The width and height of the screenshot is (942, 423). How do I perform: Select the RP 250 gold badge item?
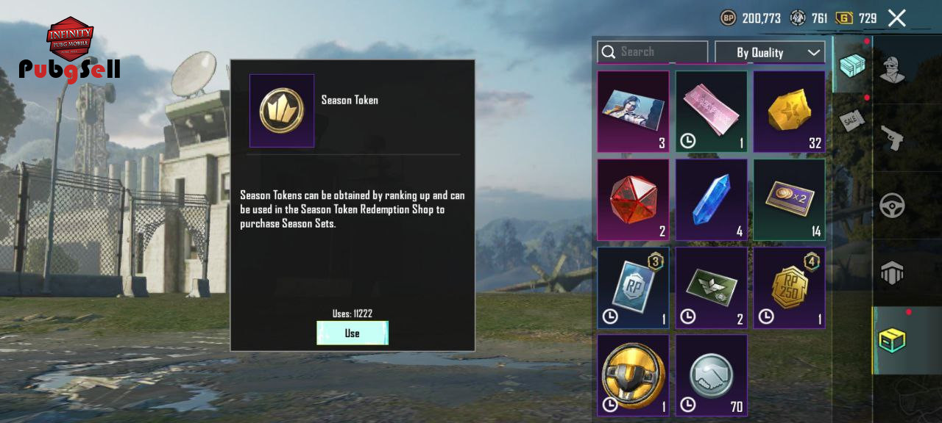789,288
